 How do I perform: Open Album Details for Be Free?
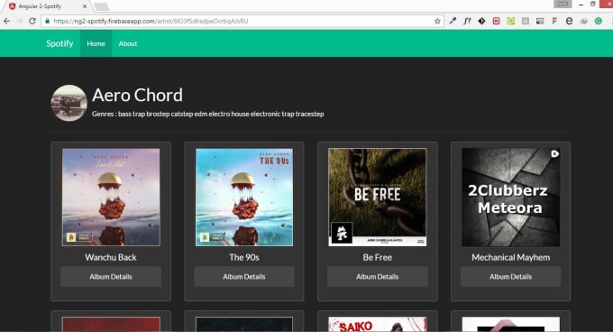coord(377,276)
